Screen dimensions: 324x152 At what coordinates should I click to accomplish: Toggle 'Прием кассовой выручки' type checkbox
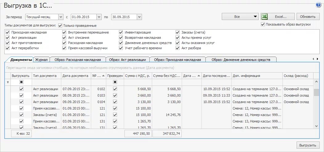coord(64,48)
